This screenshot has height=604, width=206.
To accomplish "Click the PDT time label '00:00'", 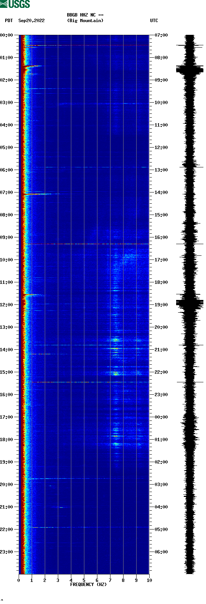I will 7,35.
